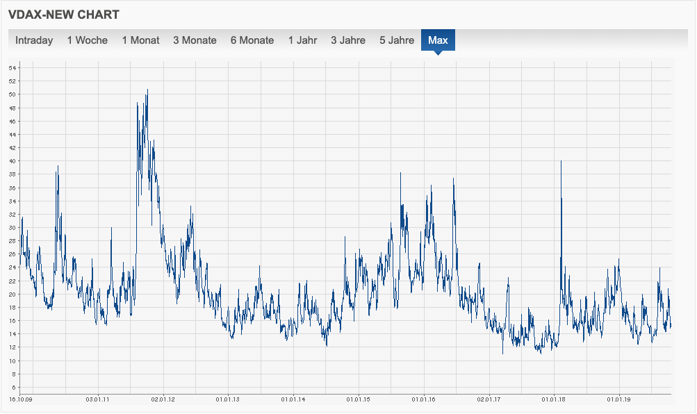697x414 pixels.
Task: Click the 16.10.09 axis date label
Action: 21,399
